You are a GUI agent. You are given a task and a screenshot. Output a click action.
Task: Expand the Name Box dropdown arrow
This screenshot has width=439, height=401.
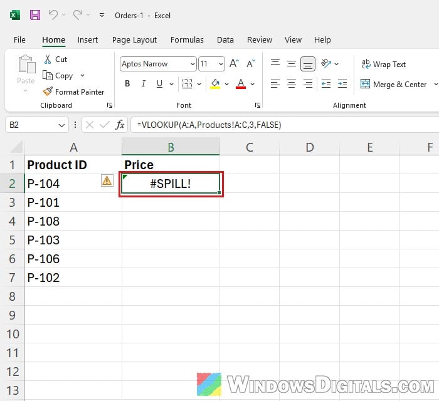tap(61, 125)
